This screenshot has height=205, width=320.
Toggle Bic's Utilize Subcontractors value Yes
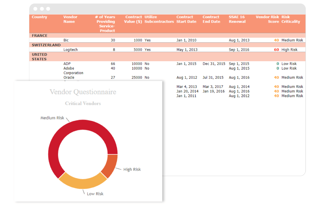(147, 40)
